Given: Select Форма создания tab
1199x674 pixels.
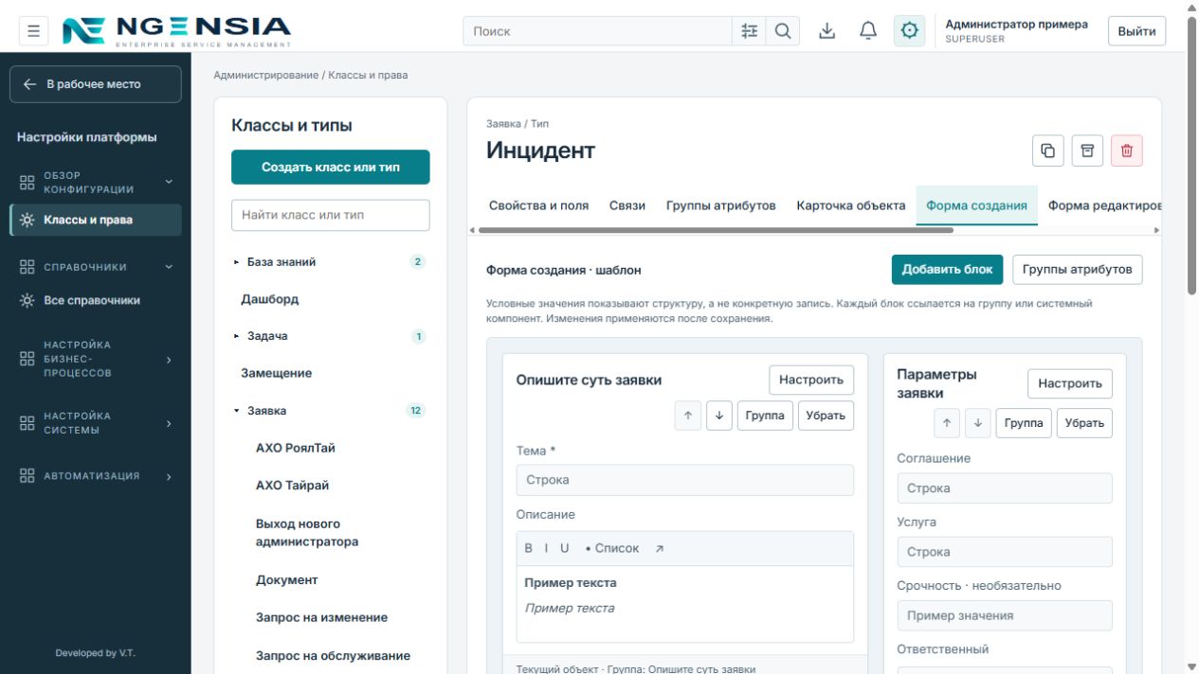Looking at the screenshot, I should pyautogui.click(x=977, y=205).
